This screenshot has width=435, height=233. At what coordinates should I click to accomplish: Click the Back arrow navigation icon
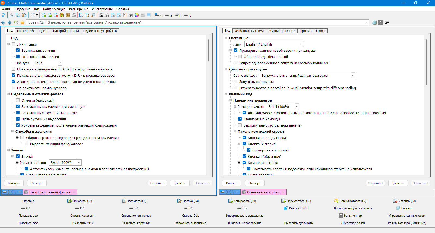pyautogui.click(x=3, y=22)
